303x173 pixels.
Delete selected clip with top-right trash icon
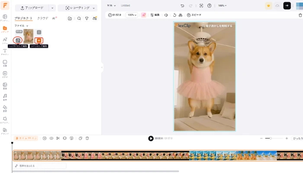tap(300, 15)
